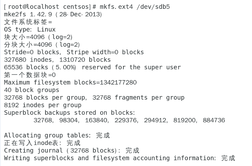Image resolution: width=252 pixels, height=166 pixels.
Task: Click the 文件系统标签 label line
Action: [x=28, y=22]
